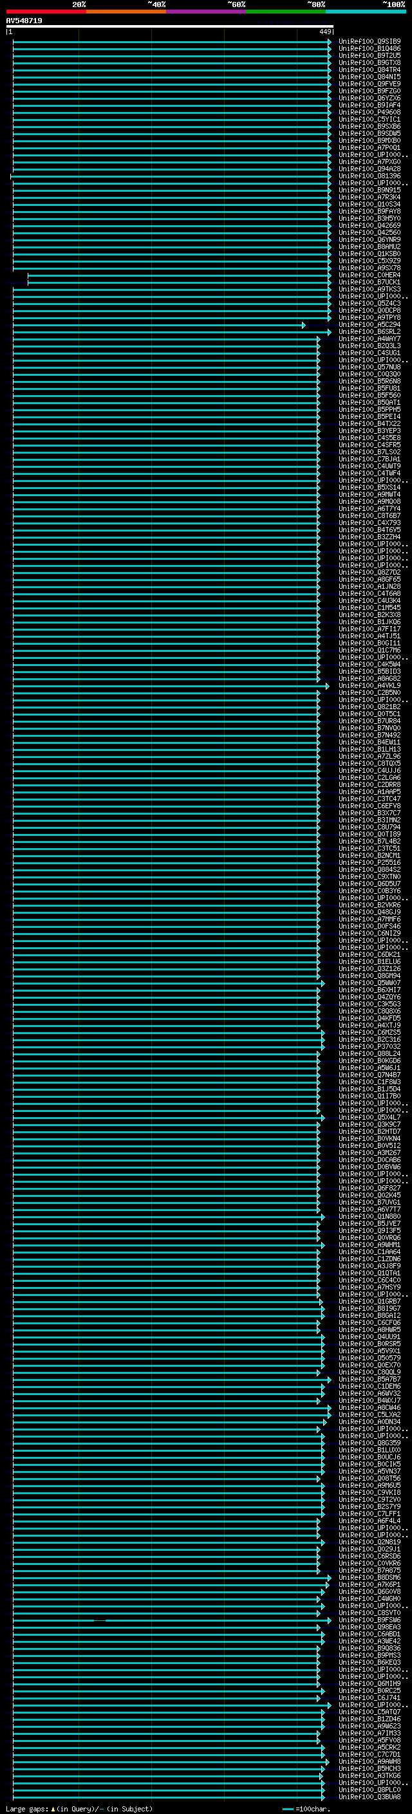Click hit label UniRef100_Q8PLC0
412x1814 pixels.
point(370,1790)
